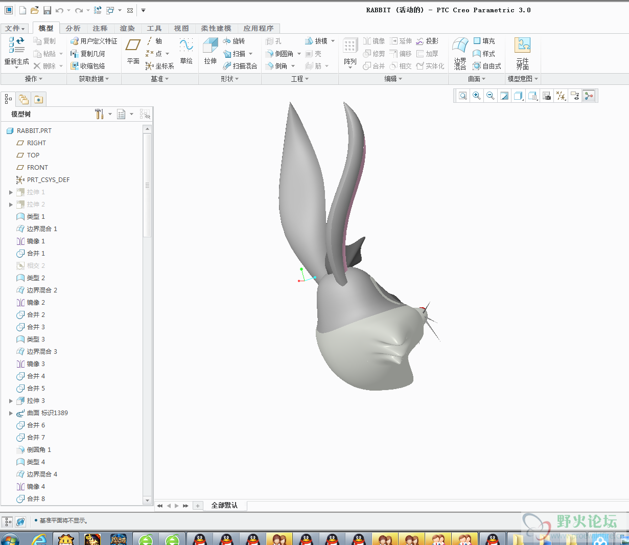Open Internet Explorer from taskbar
This screenshot has height=545, width=629.
(39, 539)
